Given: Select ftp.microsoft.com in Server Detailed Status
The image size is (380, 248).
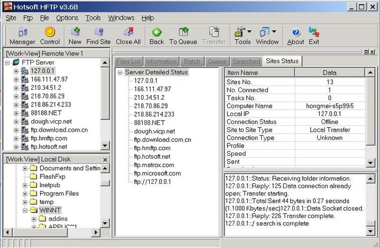Looking at the screenshot, I should point(157,173).
